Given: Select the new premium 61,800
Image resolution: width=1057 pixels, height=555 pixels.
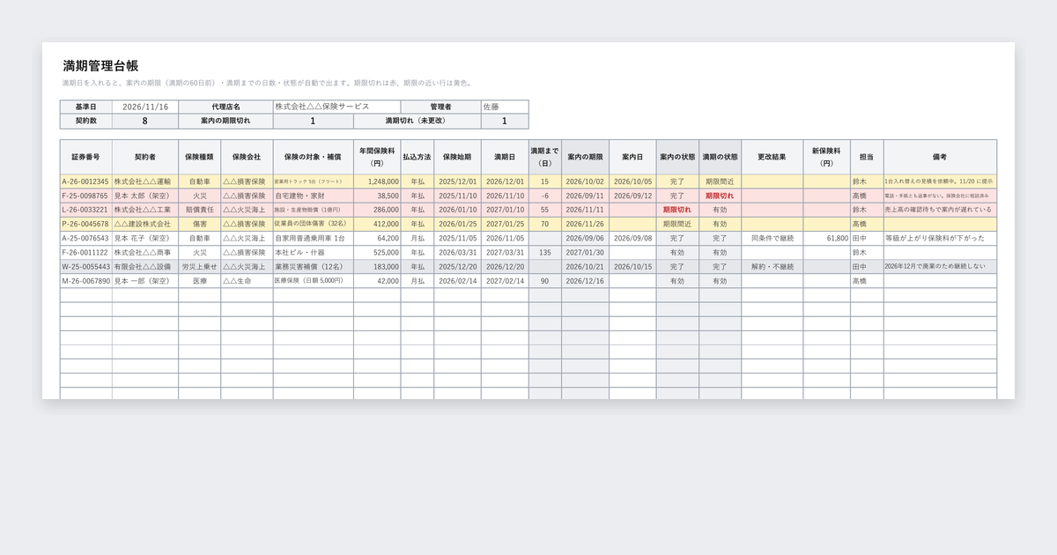Looking at the screenshot, I should 826,238.
